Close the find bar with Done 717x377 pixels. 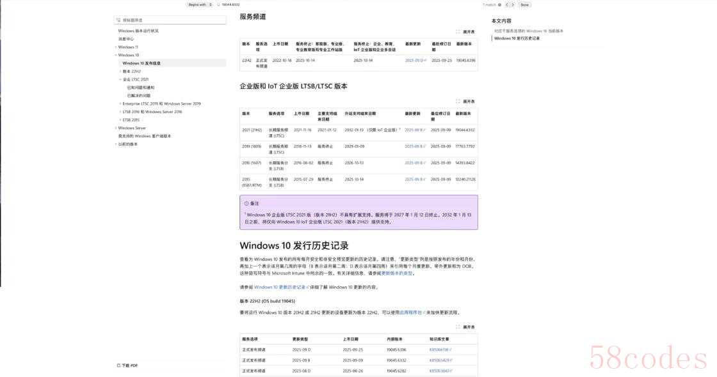(x=524, y=4)
